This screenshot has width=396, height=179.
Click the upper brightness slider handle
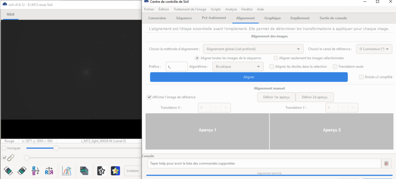click(x=56, y=148)
